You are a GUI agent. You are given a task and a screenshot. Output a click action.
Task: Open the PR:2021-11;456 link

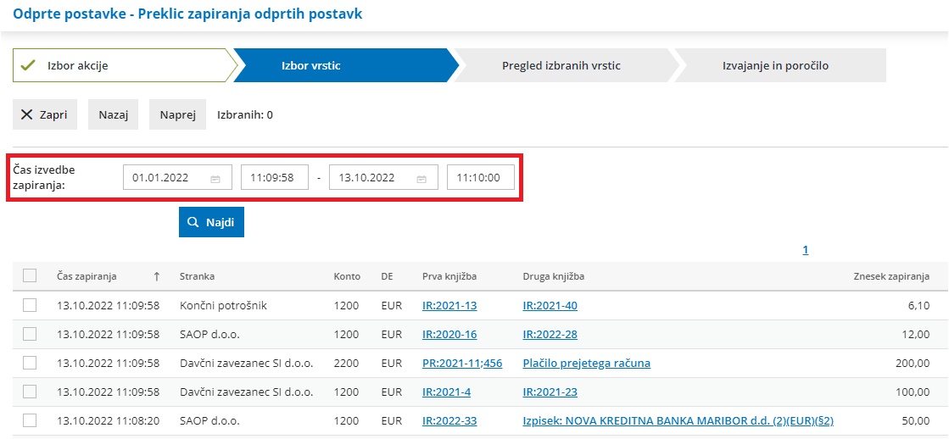click(x=462, y=364)
